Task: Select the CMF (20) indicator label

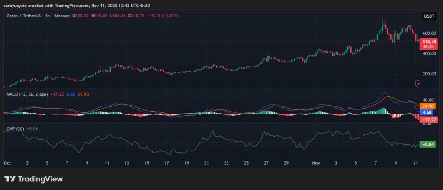Action: 15,128
